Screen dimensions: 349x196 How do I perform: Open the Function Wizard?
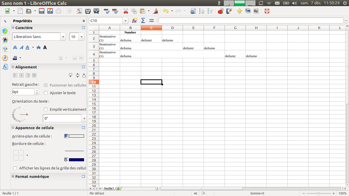(134, 21)
